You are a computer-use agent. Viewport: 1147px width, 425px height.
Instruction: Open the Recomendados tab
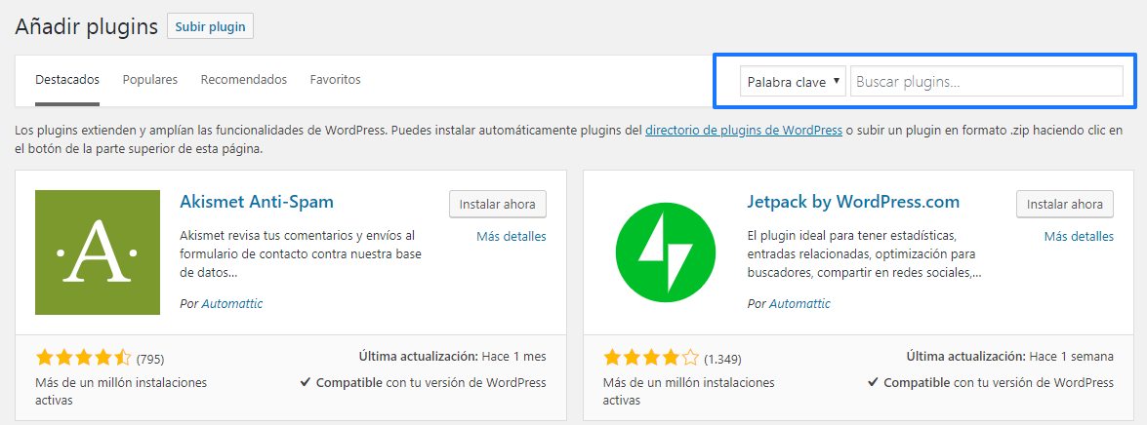pos(244,80)
